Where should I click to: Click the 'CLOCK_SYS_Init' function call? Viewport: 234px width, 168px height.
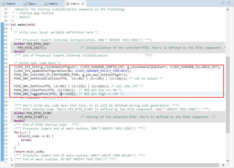point(26,67)
